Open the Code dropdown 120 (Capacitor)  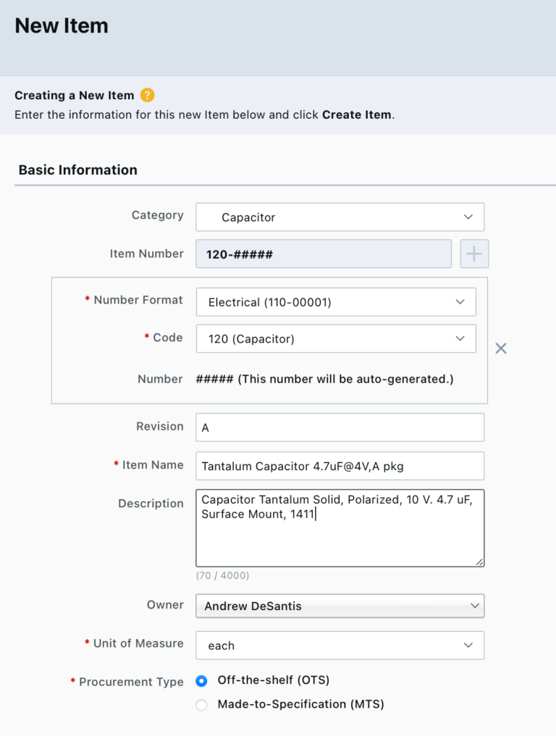click(335, 339)
